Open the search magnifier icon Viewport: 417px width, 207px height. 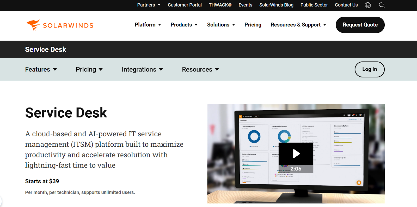[382, 5]
